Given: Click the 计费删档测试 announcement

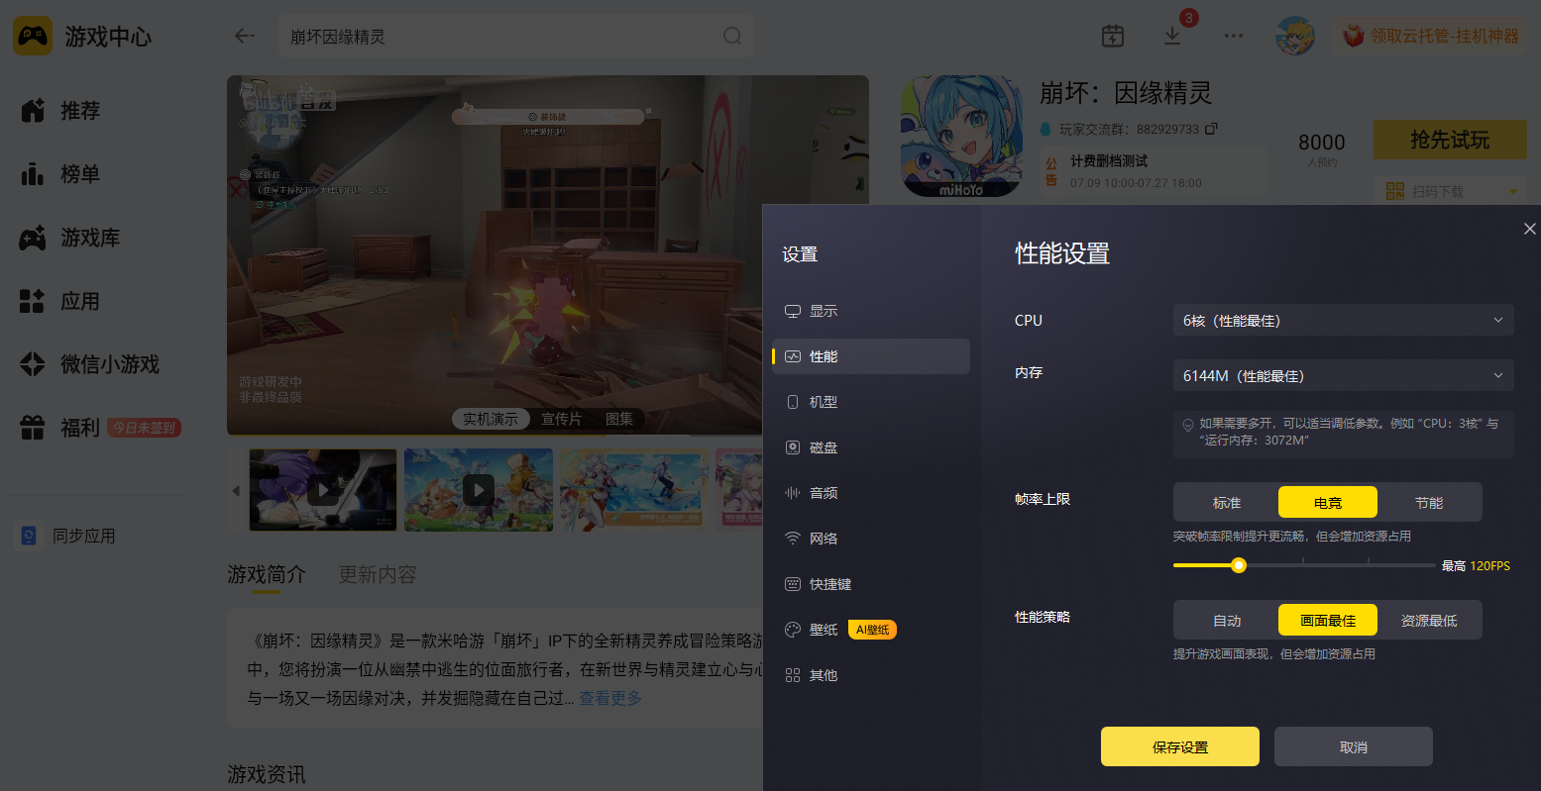Looking at the screenshot, I should click(1153, 171).
